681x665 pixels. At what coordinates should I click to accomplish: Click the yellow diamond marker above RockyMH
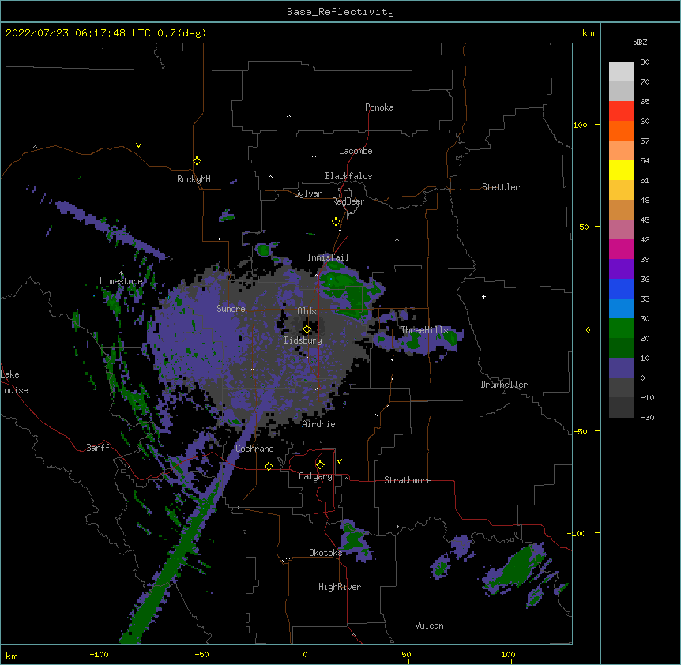click(x=197, y=161)
